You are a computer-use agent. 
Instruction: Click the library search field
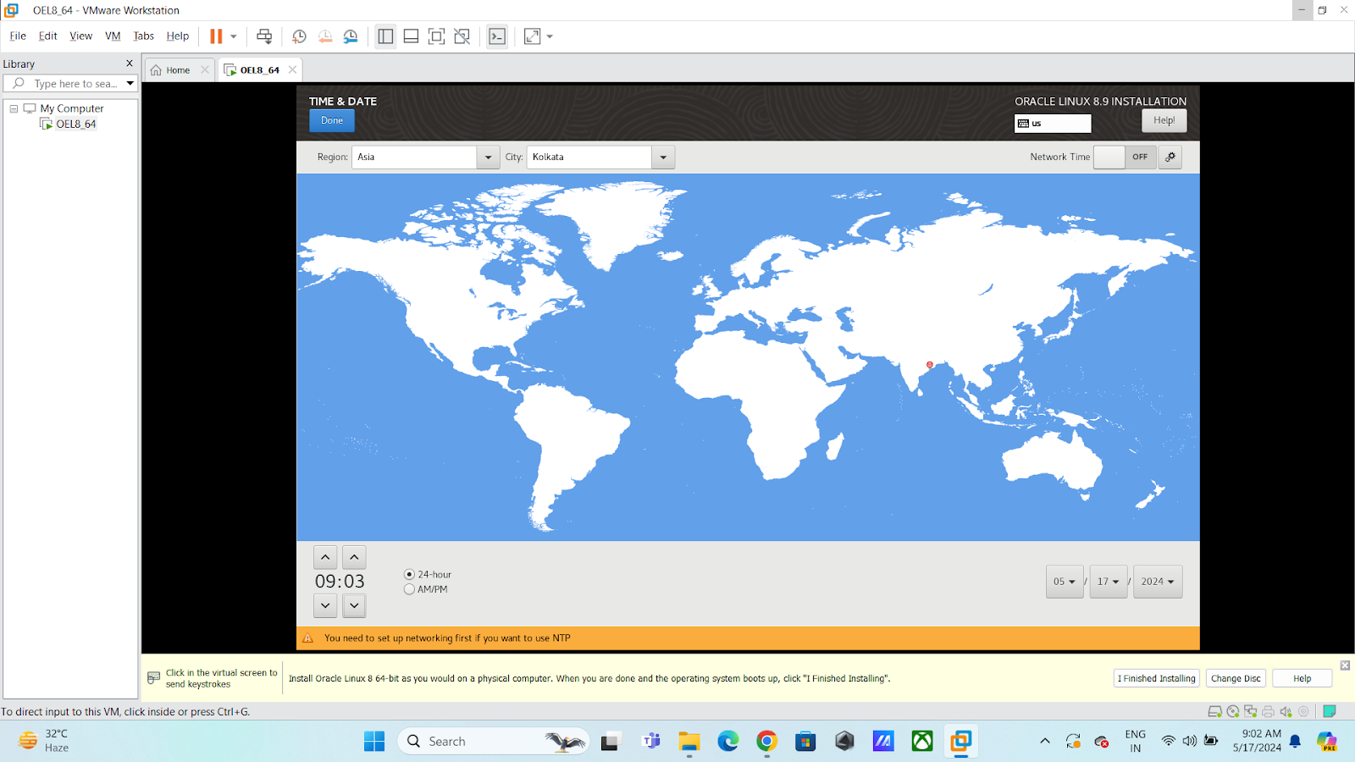[x=75, y=84]
